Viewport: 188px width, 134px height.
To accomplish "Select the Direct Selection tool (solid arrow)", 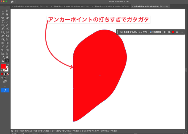I will (7, 11).
